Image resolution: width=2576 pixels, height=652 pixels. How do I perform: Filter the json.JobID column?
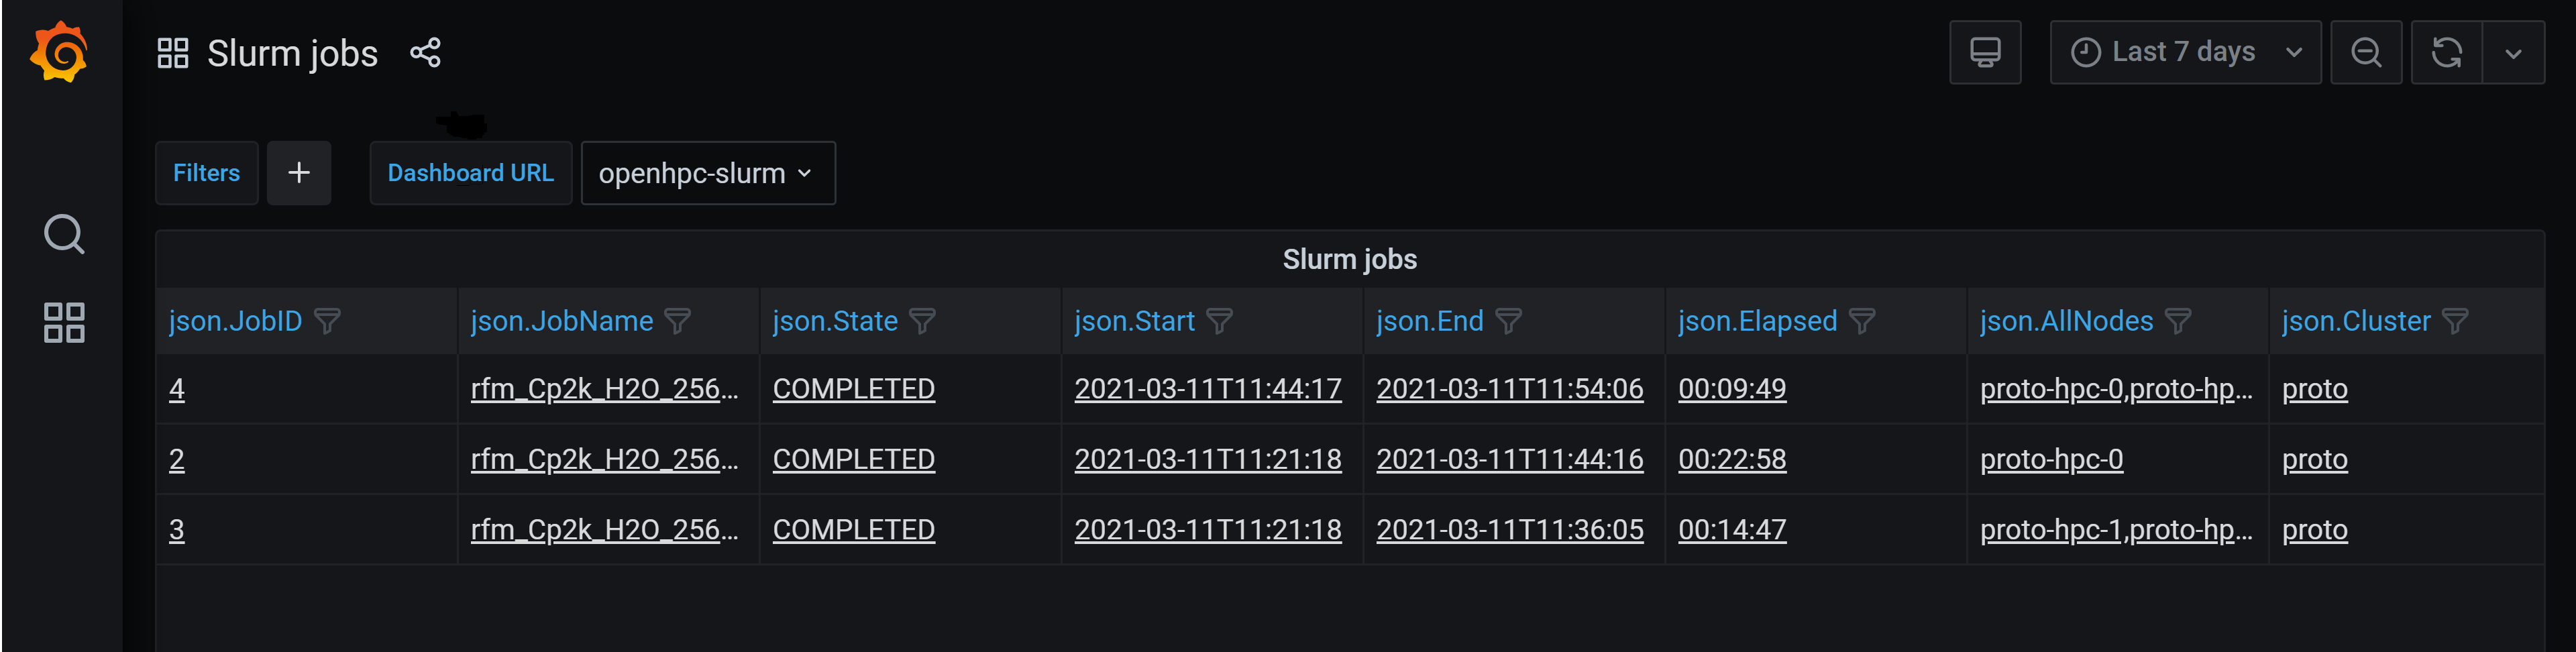click(327, 321)
